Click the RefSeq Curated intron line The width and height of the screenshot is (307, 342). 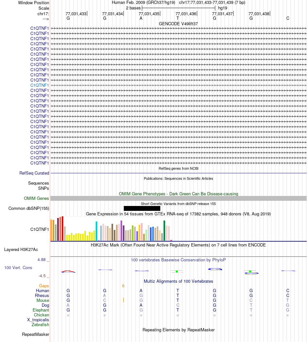click(x=178, y=173)
